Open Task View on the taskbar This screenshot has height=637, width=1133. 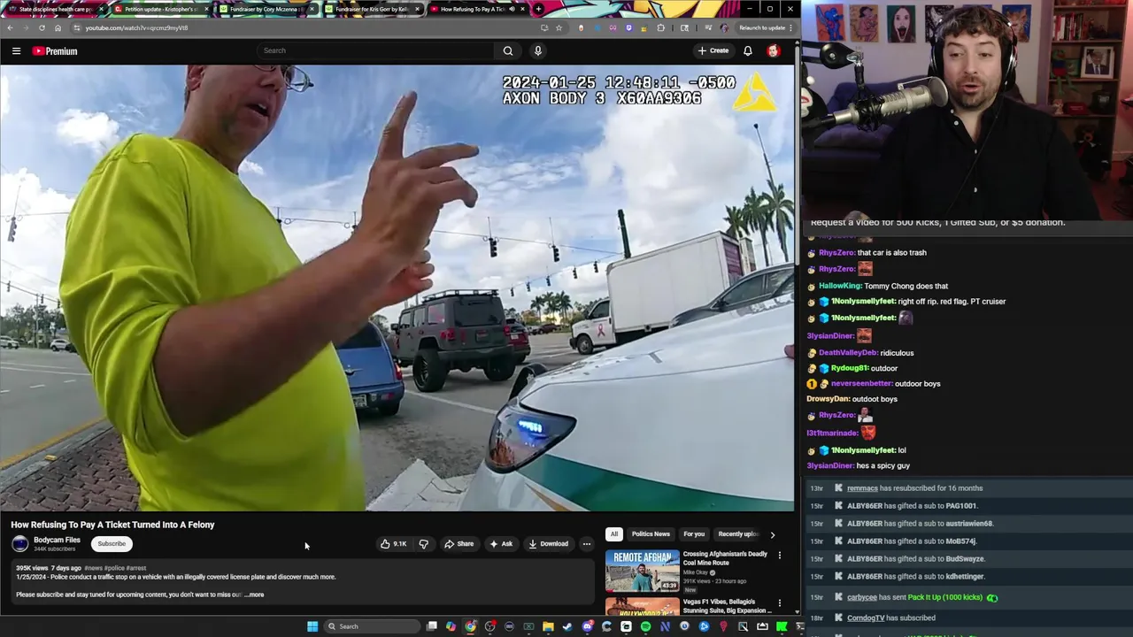point(432,626)
